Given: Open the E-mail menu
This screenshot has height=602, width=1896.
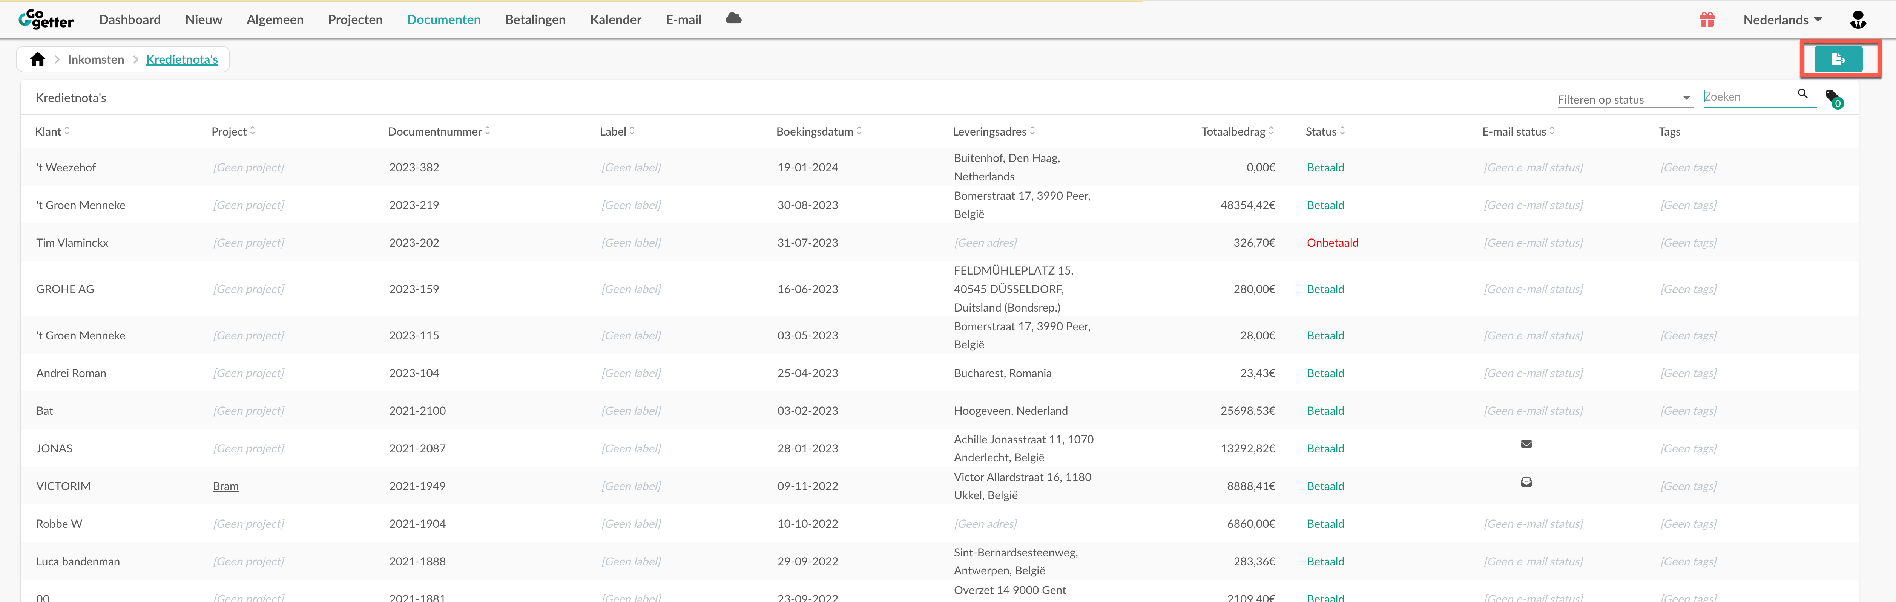Looking at the screenshot, I should coord(683,20).
